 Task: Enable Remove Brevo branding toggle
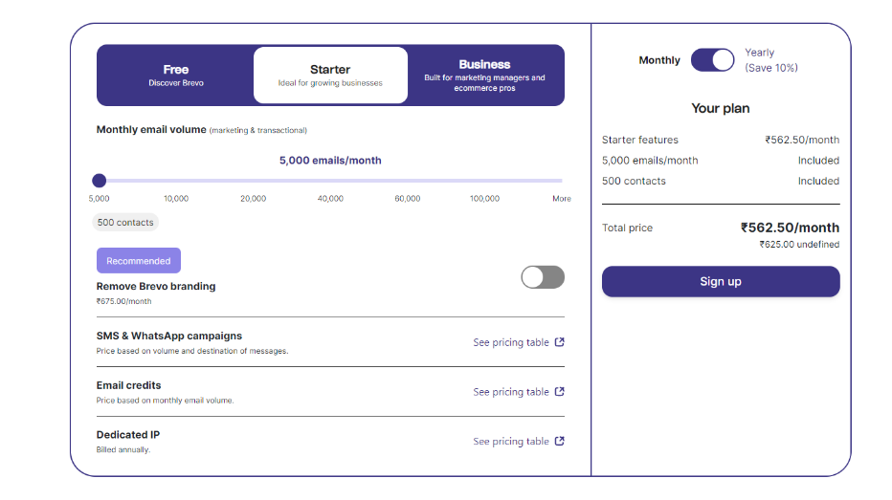point(543,277)
